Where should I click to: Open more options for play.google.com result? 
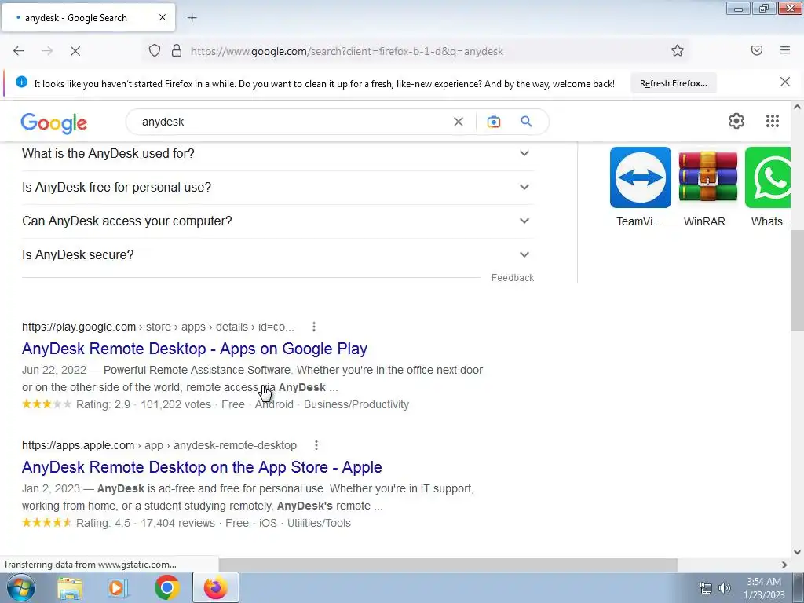pos(314,327)
